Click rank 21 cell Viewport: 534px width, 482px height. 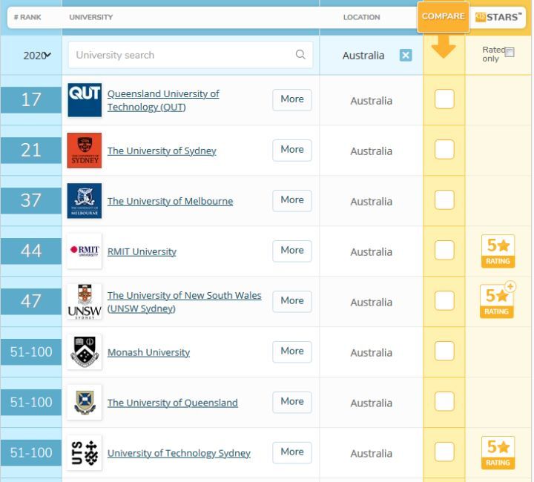31,150
